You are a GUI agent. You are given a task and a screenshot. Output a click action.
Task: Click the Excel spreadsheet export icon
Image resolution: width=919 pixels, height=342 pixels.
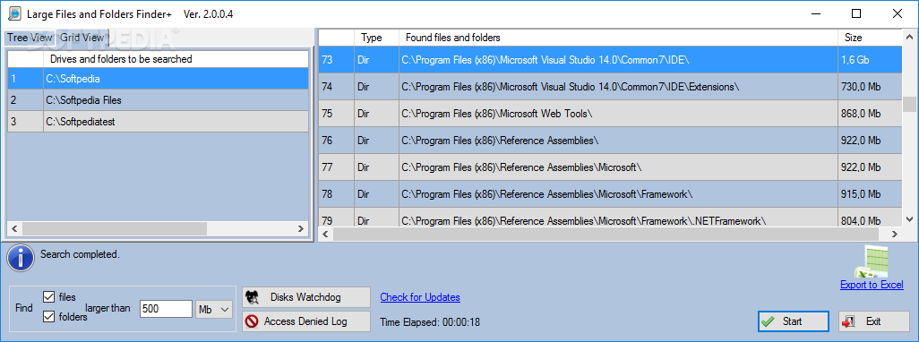point(871,261)
